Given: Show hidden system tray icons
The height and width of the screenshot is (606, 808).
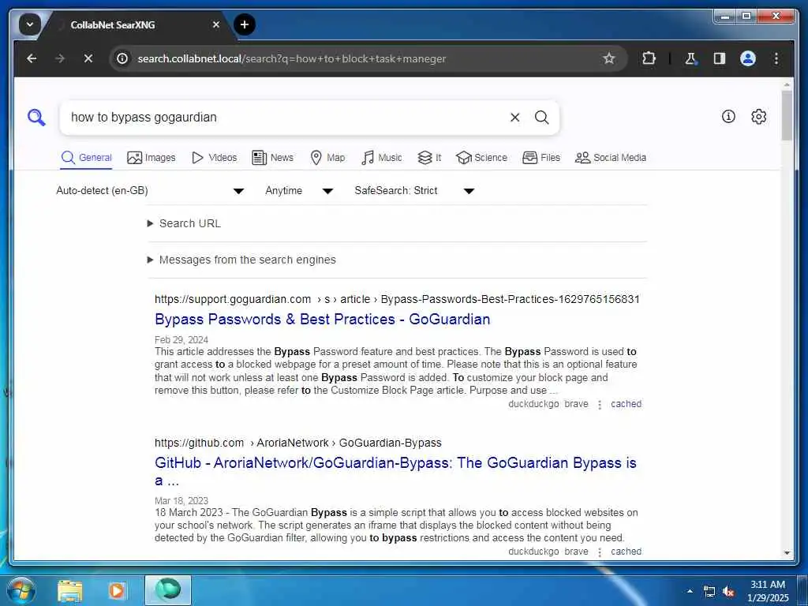Looking at the screenshot, I should coord(690,591).
